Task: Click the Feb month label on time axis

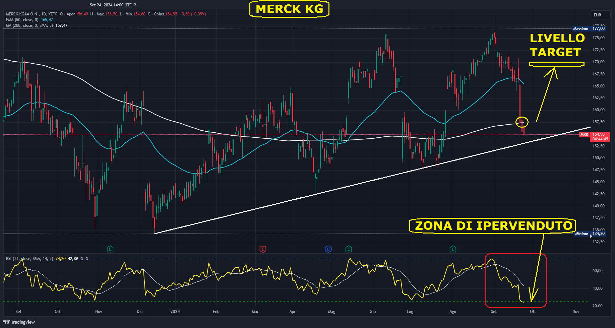Action: [216, 312]
